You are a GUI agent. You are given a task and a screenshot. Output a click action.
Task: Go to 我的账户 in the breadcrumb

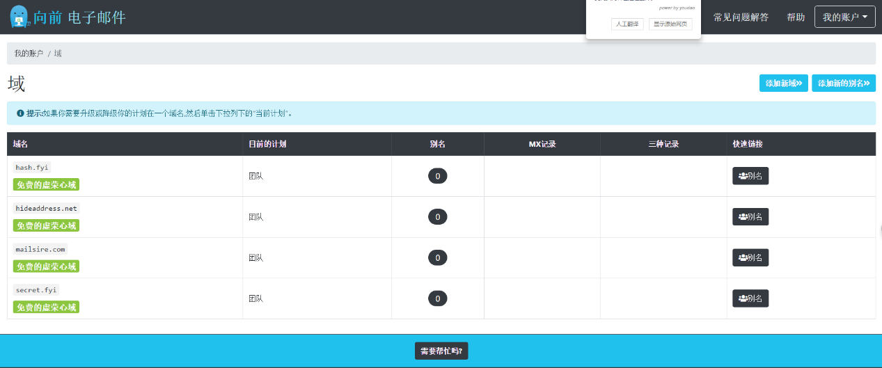[x=29, y=54]
